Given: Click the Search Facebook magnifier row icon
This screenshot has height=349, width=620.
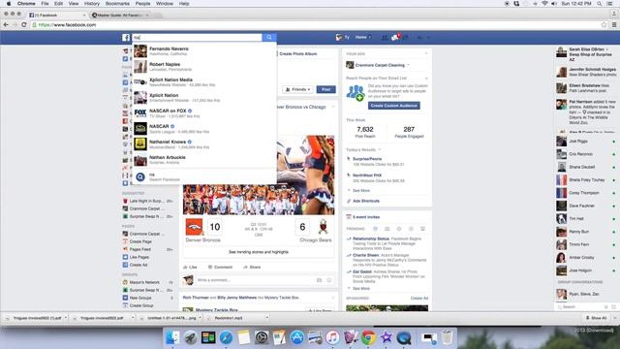Looking at the screenshot, I should click(x=140, y=176).
